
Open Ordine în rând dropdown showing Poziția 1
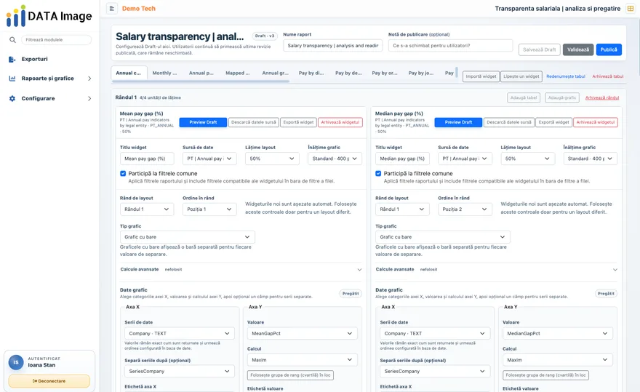(x=209, y=209)
